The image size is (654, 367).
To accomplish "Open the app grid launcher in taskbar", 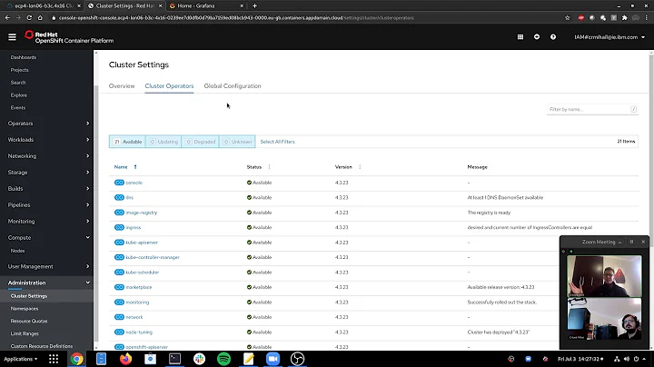I will tap(54, 359).
